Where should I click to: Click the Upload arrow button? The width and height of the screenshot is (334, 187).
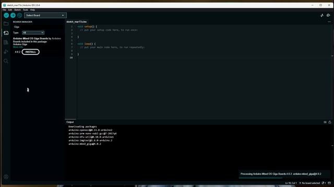tap(13, 15)
